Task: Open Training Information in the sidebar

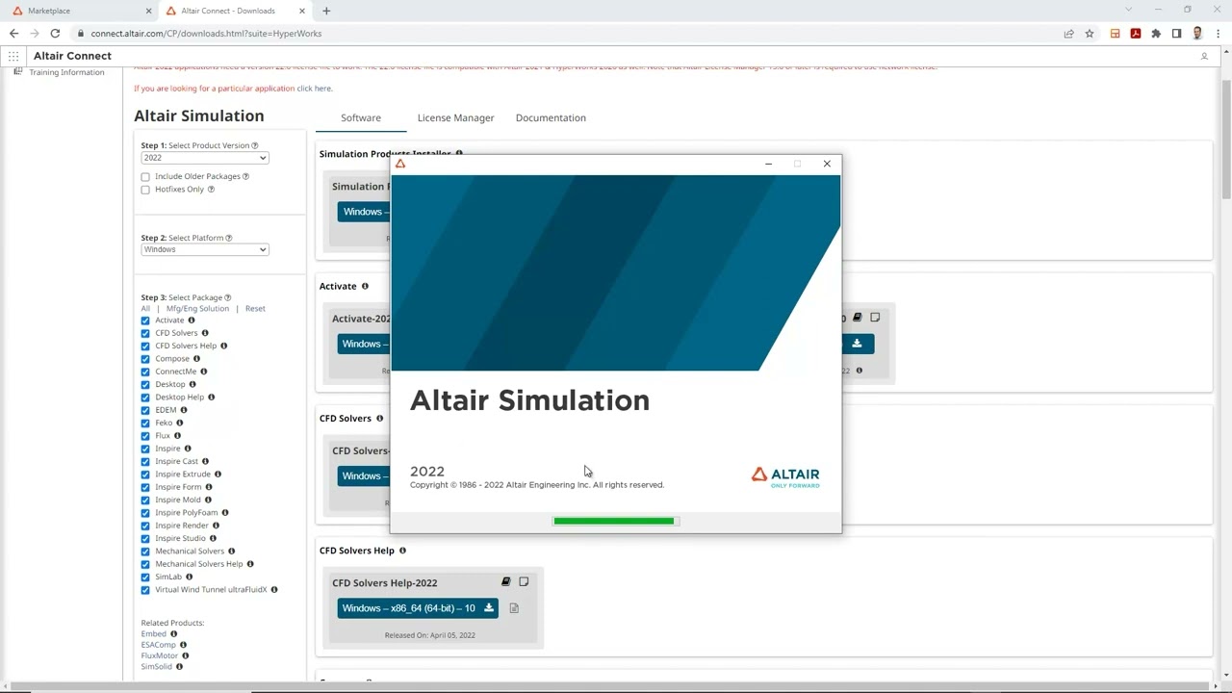Action: (x=66, y=72)
